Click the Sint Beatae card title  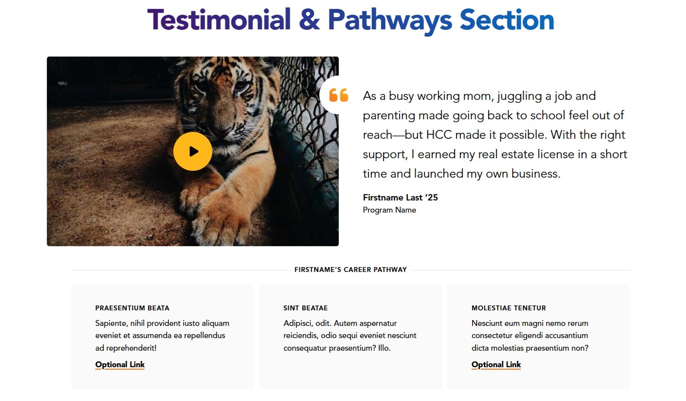pyautogui.click(x=305, y=308)
